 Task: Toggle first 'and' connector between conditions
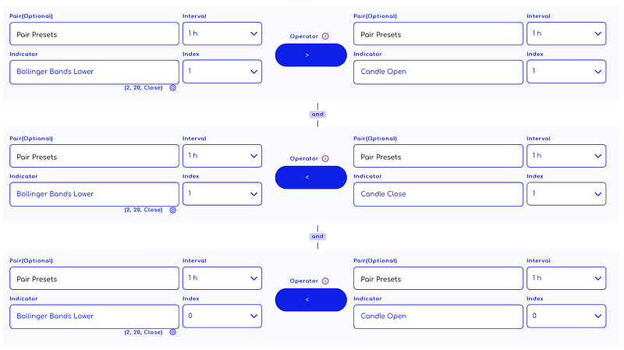(x=317, y=114)
